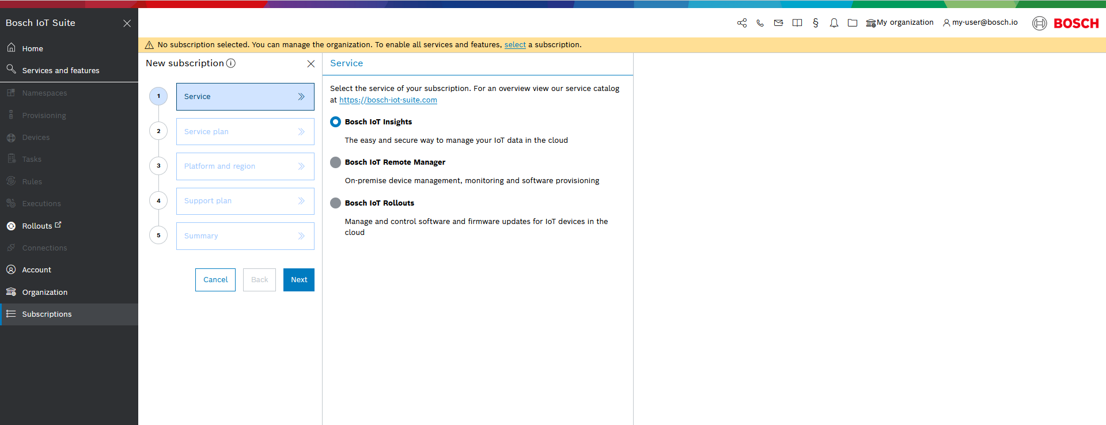This screenshot has height=425, width=1106.
Task: Click the Devices globe icon in sidebar
Action: click(11, 138)
